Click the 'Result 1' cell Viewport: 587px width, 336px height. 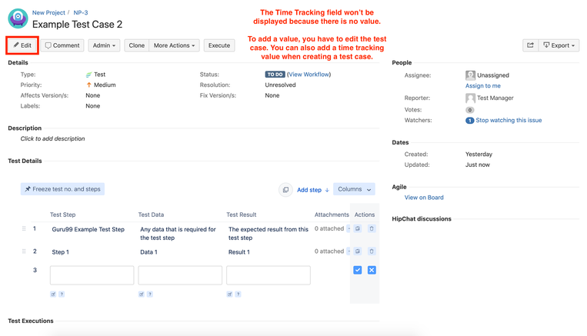[238, 252]
